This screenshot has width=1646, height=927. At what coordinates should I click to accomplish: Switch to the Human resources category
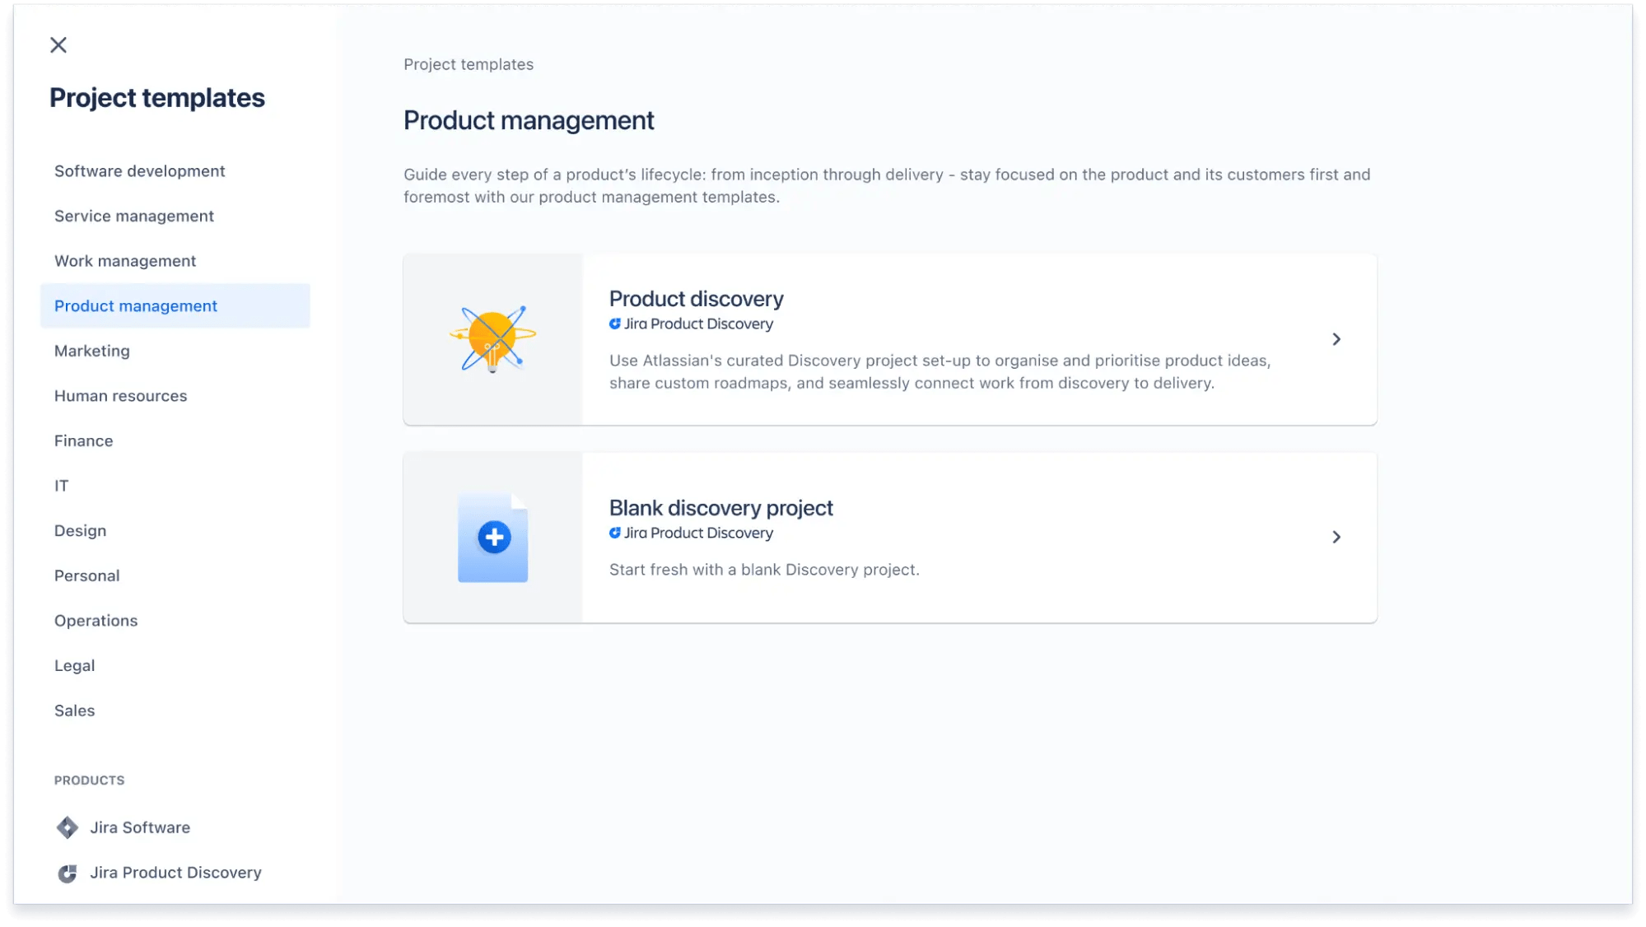(x=120, y=395)
